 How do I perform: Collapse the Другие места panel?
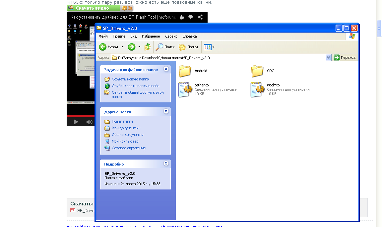click(166, 112)
